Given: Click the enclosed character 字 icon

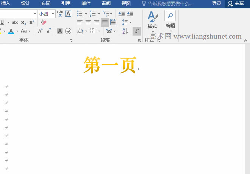Looking at the screenshot, I should pyautogui.click(x=68, y=31).
